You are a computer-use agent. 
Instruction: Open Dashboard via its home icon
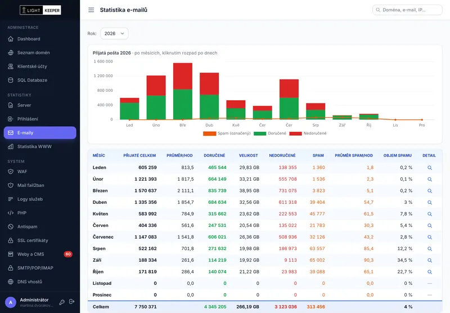point(11,39)
